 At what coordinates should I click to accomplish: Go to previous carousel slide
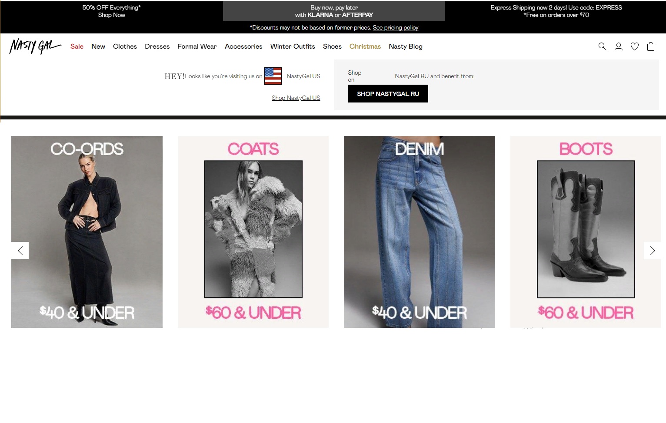[20, 251]
